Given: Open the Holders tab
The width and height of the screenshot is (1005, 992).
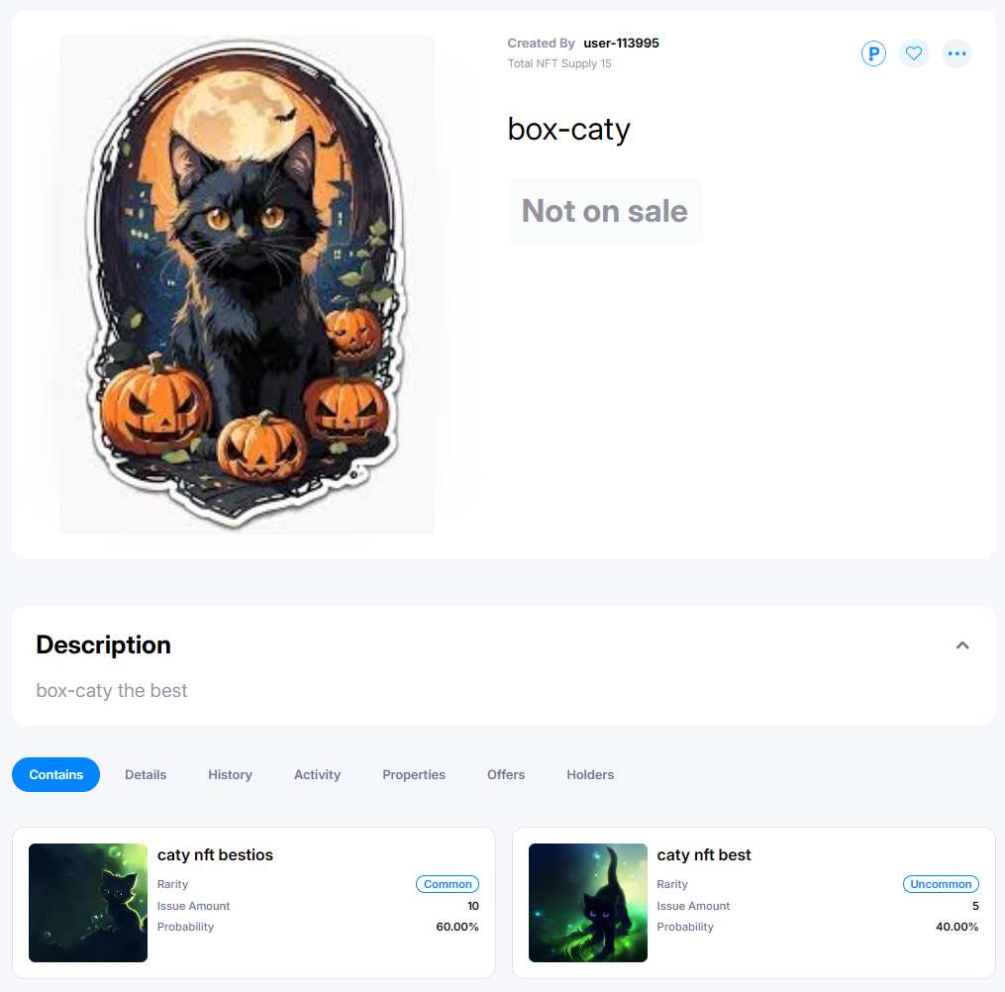Looking at the screenshot, I should (x=590, y=774).
